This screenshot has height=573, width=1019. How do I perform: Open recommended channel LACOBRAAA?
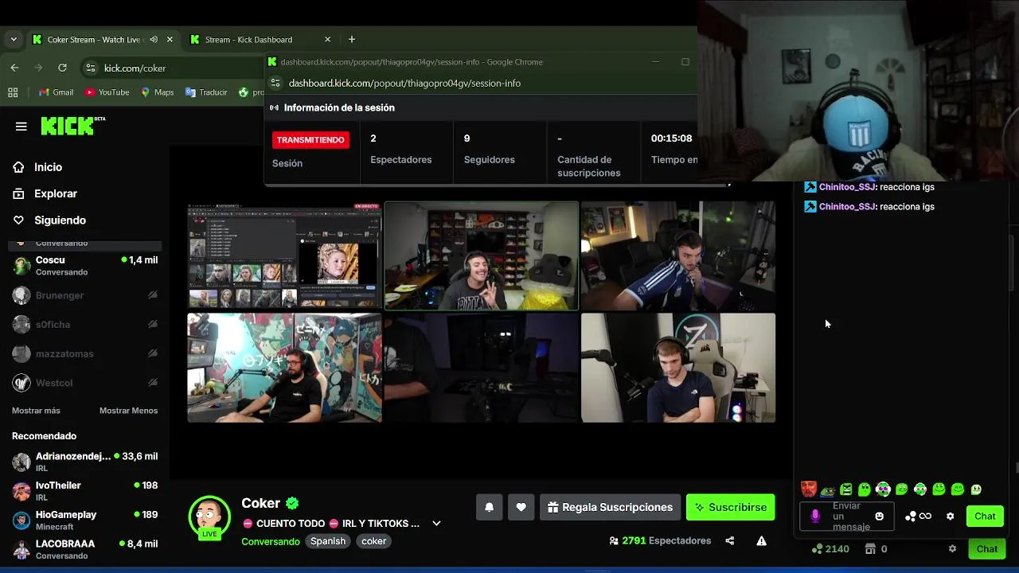point(84,549)
